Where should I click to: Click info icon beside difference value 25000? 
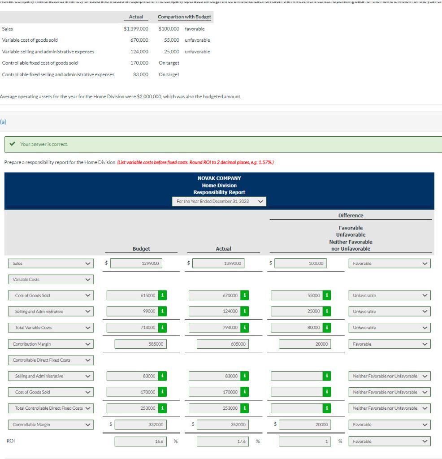tap(327, 311)
